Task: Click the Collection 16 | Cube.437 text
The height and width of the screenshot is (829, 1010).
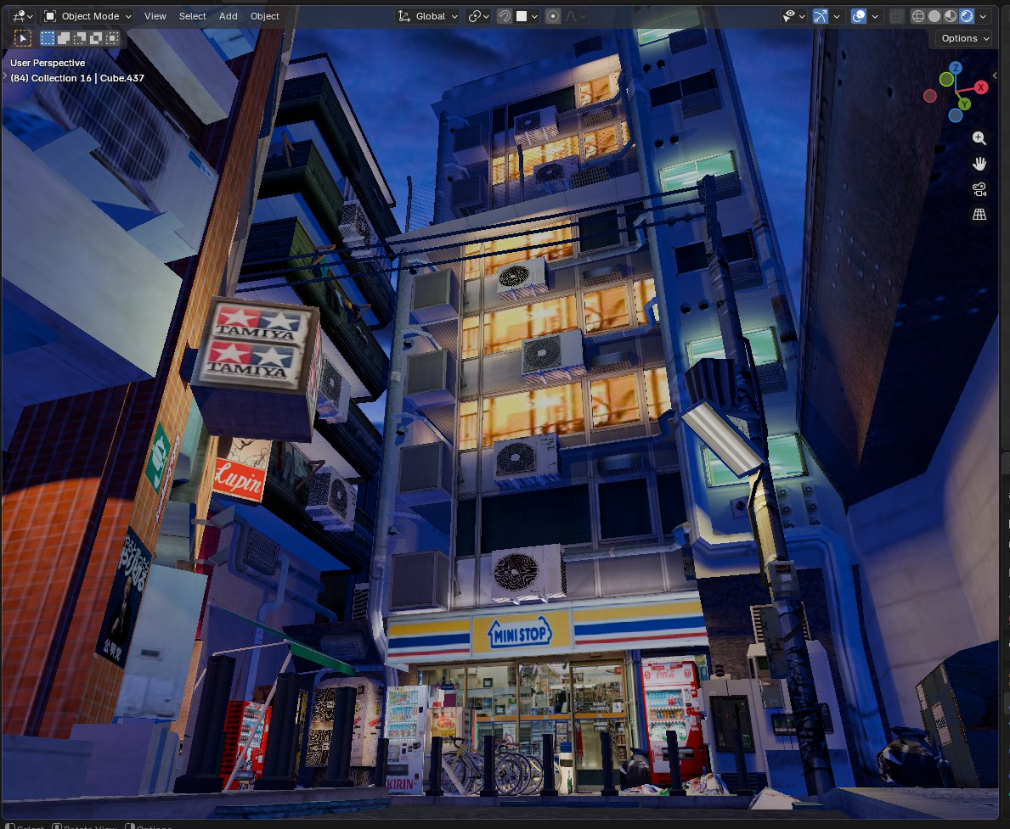Action: [87, 78]
